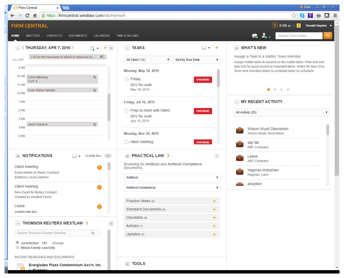Go to previous day chevron
The height and width of the screenshot is (278, 344).
point(23,48)
